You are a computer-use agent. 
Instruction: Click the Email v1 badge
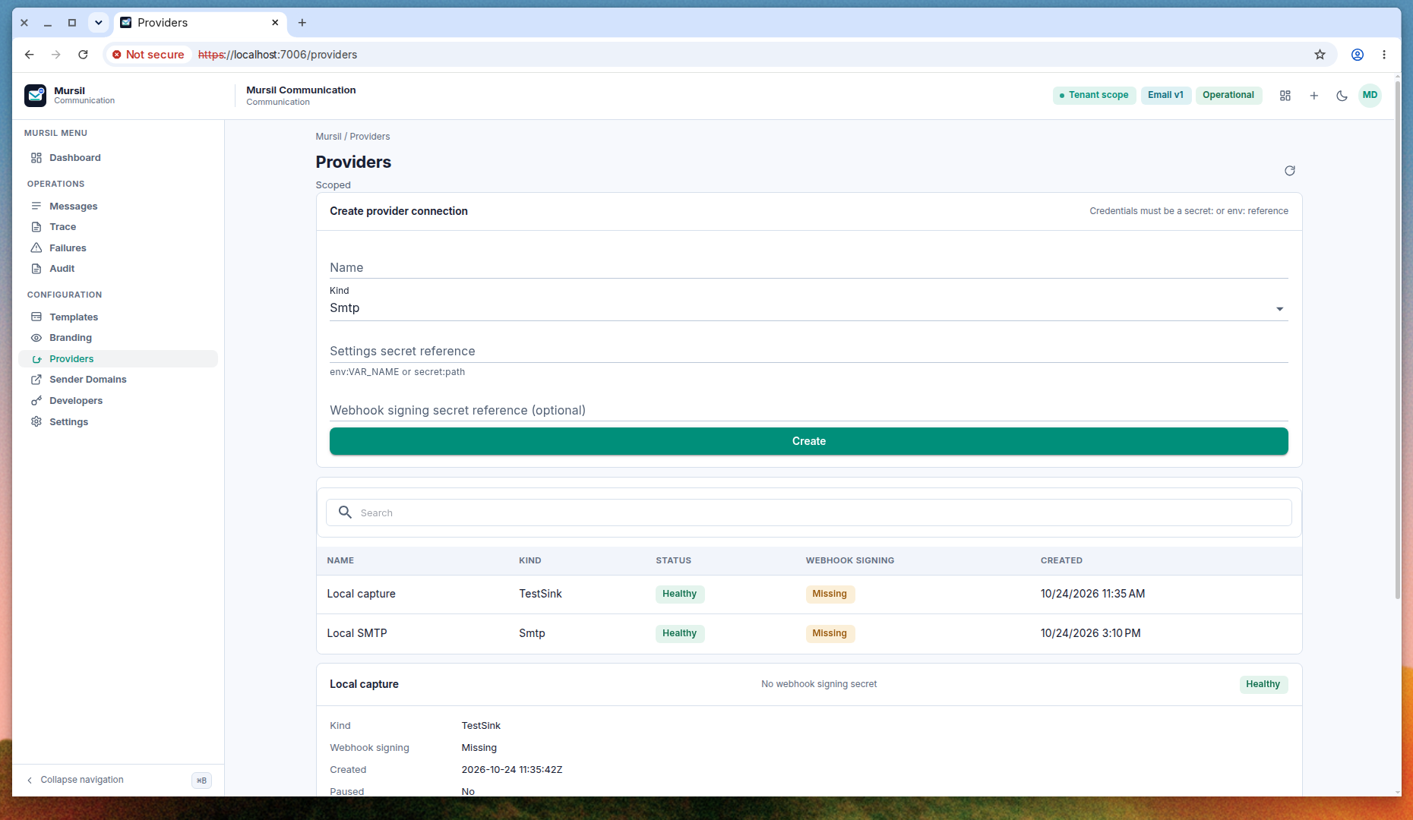point(1165,95)
